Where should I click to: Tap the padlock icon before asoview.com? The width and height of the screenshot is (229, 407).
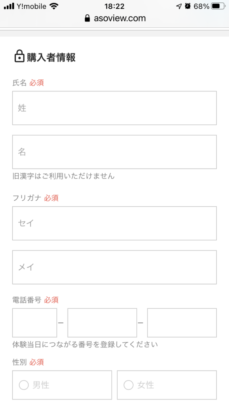coord(87,18)
